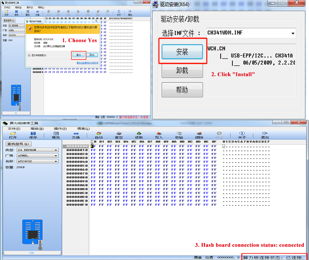Click 0% progress bar in window behind UAC dialog
Viewport: 309px width, 260px height.
pyautogui.click(x=16, y=113)
